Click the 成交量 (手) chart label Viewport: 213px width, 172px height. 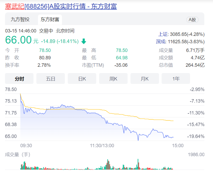17,155
